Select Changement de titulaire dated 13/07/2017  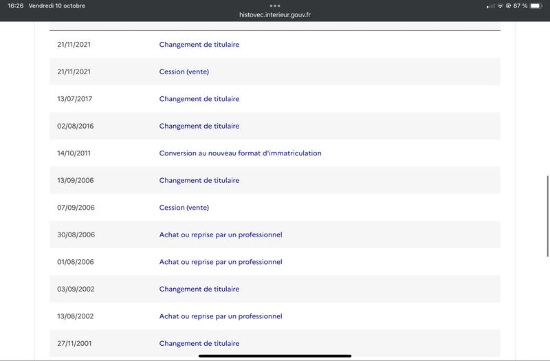pos(199,99)
